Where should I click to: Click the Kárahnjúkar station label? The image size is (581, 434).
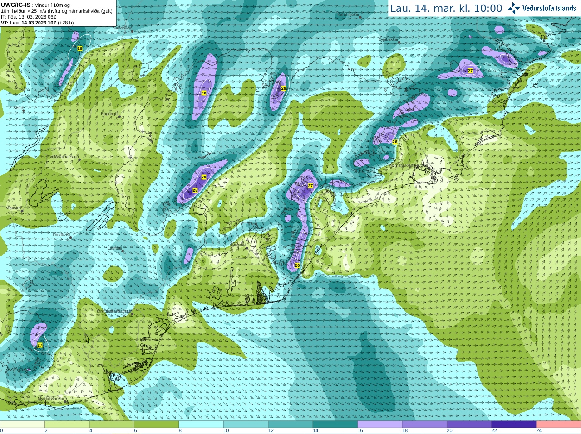(x=348, y=14)
